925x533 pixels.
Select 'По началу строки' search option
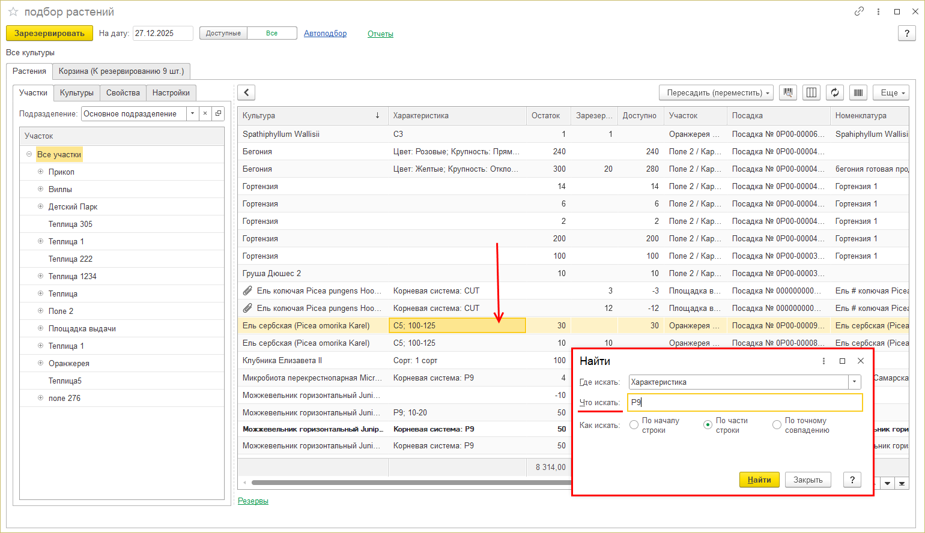click(x=634, y=425)
